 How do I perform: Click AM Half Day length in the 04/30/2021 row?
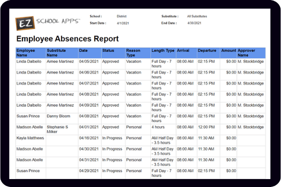[163, 151]
